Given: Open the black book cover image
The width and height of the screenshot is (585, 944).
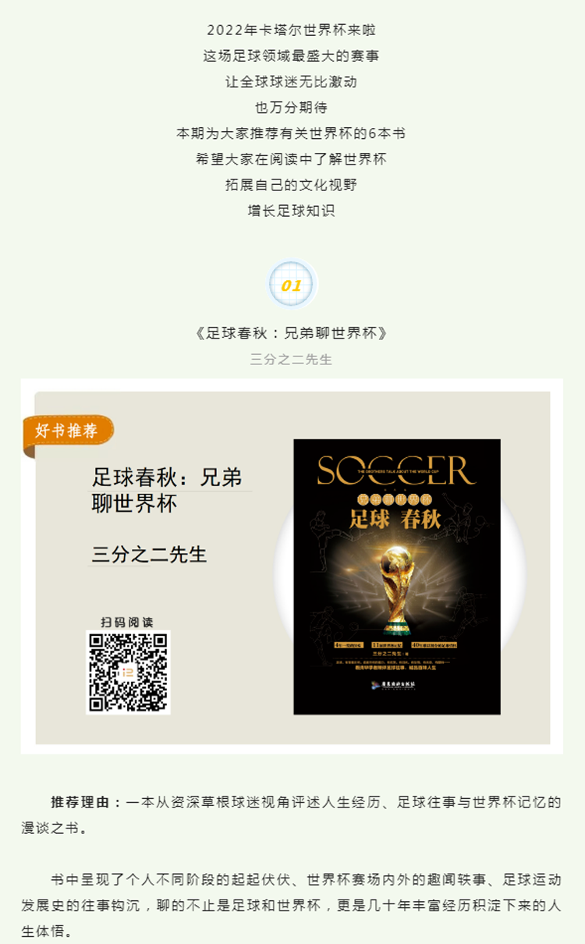Looking at the screenshot, I should click(x=397, y=577).
